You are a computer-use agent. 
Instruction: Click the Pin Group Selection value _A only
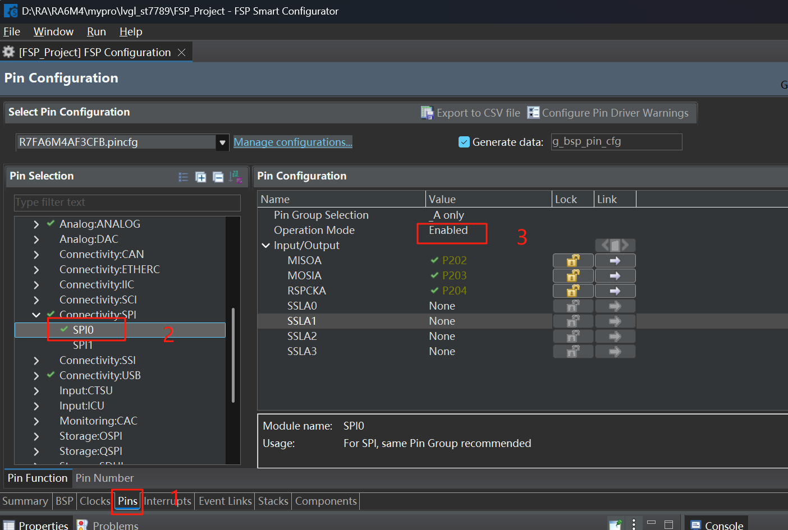[x=447, y=215]
